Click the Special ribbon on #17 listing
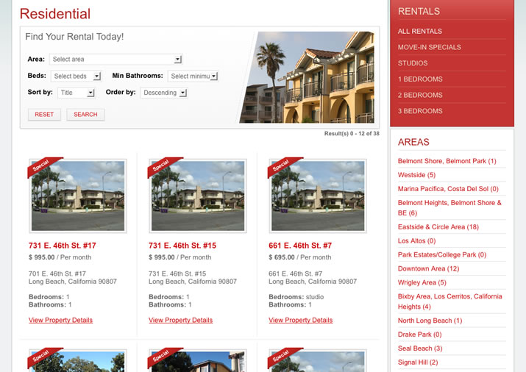 [x=42, y=165]
